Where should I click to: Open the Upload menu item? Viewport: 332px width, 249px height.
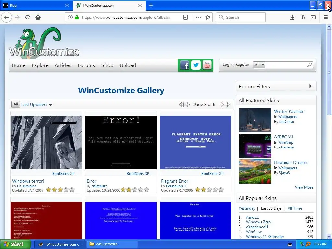128,65
